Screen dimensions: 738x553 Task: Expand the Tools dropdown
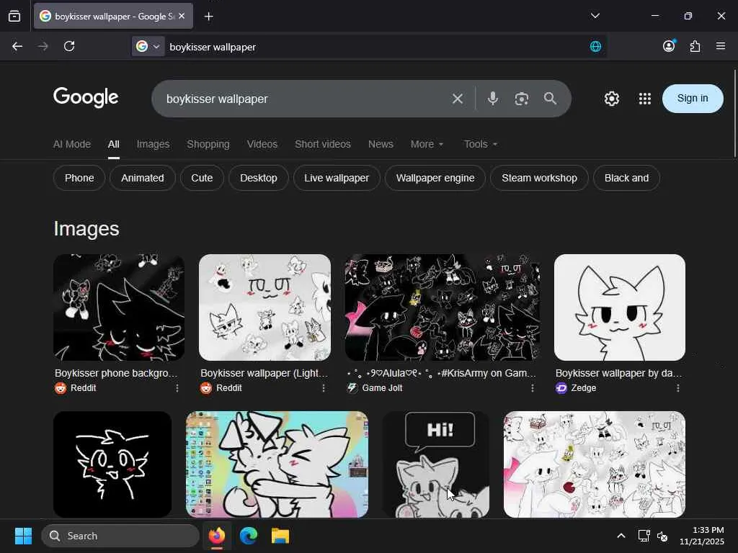pos(480,144)
